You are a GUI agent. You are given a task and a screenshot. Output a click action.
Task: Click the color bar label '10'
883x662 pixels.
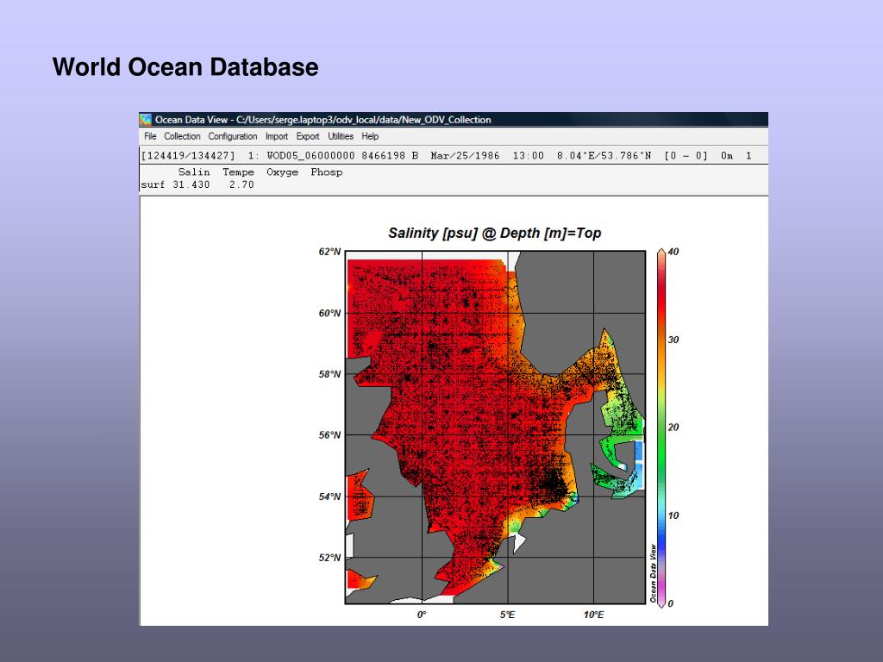[x=673, y=515]
